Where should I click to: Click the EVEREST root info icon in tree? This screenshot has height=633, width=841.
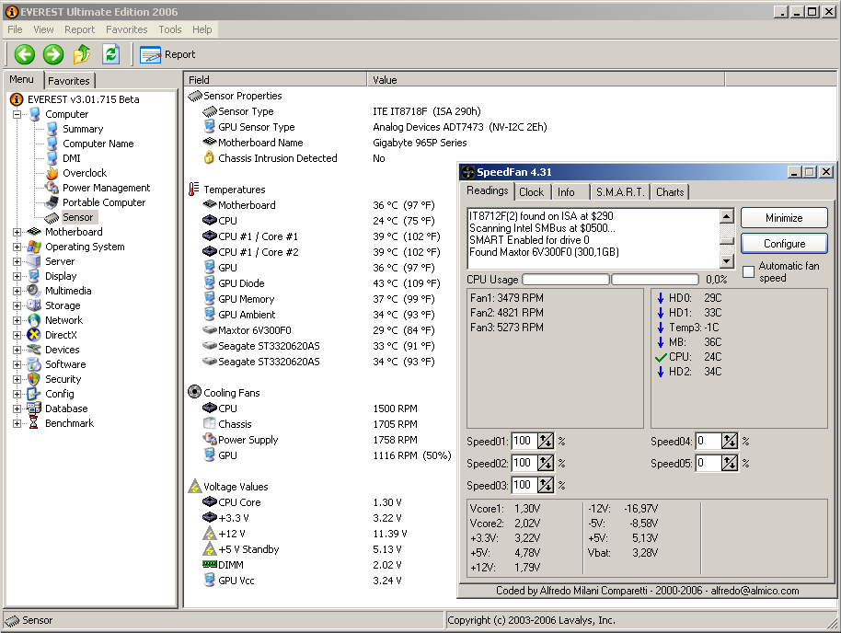point(17,99)
